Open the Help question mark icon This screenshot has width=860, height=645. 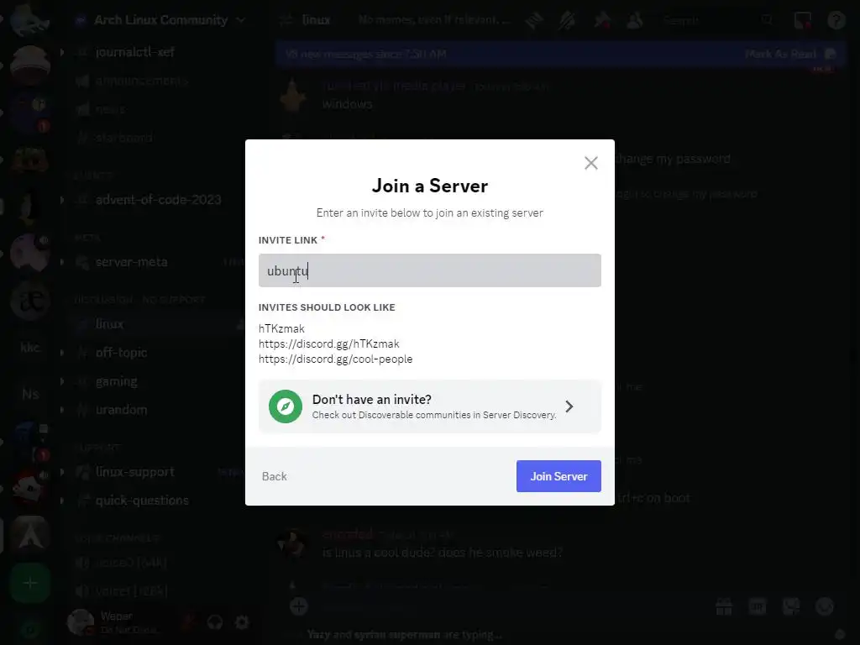836,21
